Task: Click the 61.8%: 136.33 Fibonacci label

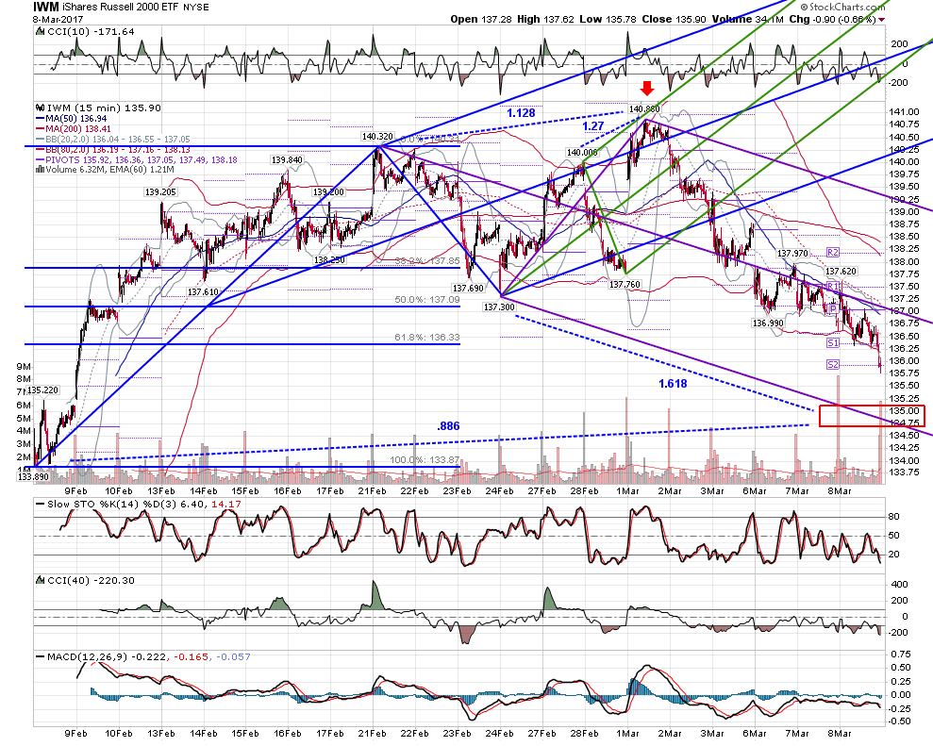Action: point(427,338)
